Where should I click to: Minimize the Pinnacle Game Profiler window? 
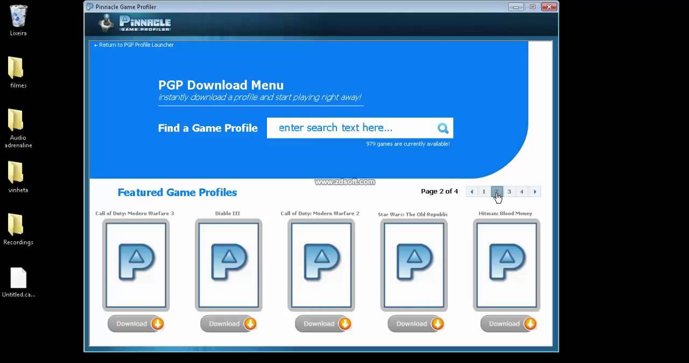click(516, 7)
